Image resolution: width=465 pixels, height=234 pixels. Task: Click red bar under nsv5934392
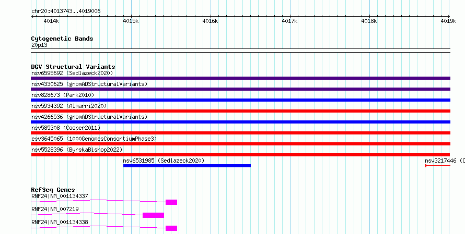[x=240, y=111]
